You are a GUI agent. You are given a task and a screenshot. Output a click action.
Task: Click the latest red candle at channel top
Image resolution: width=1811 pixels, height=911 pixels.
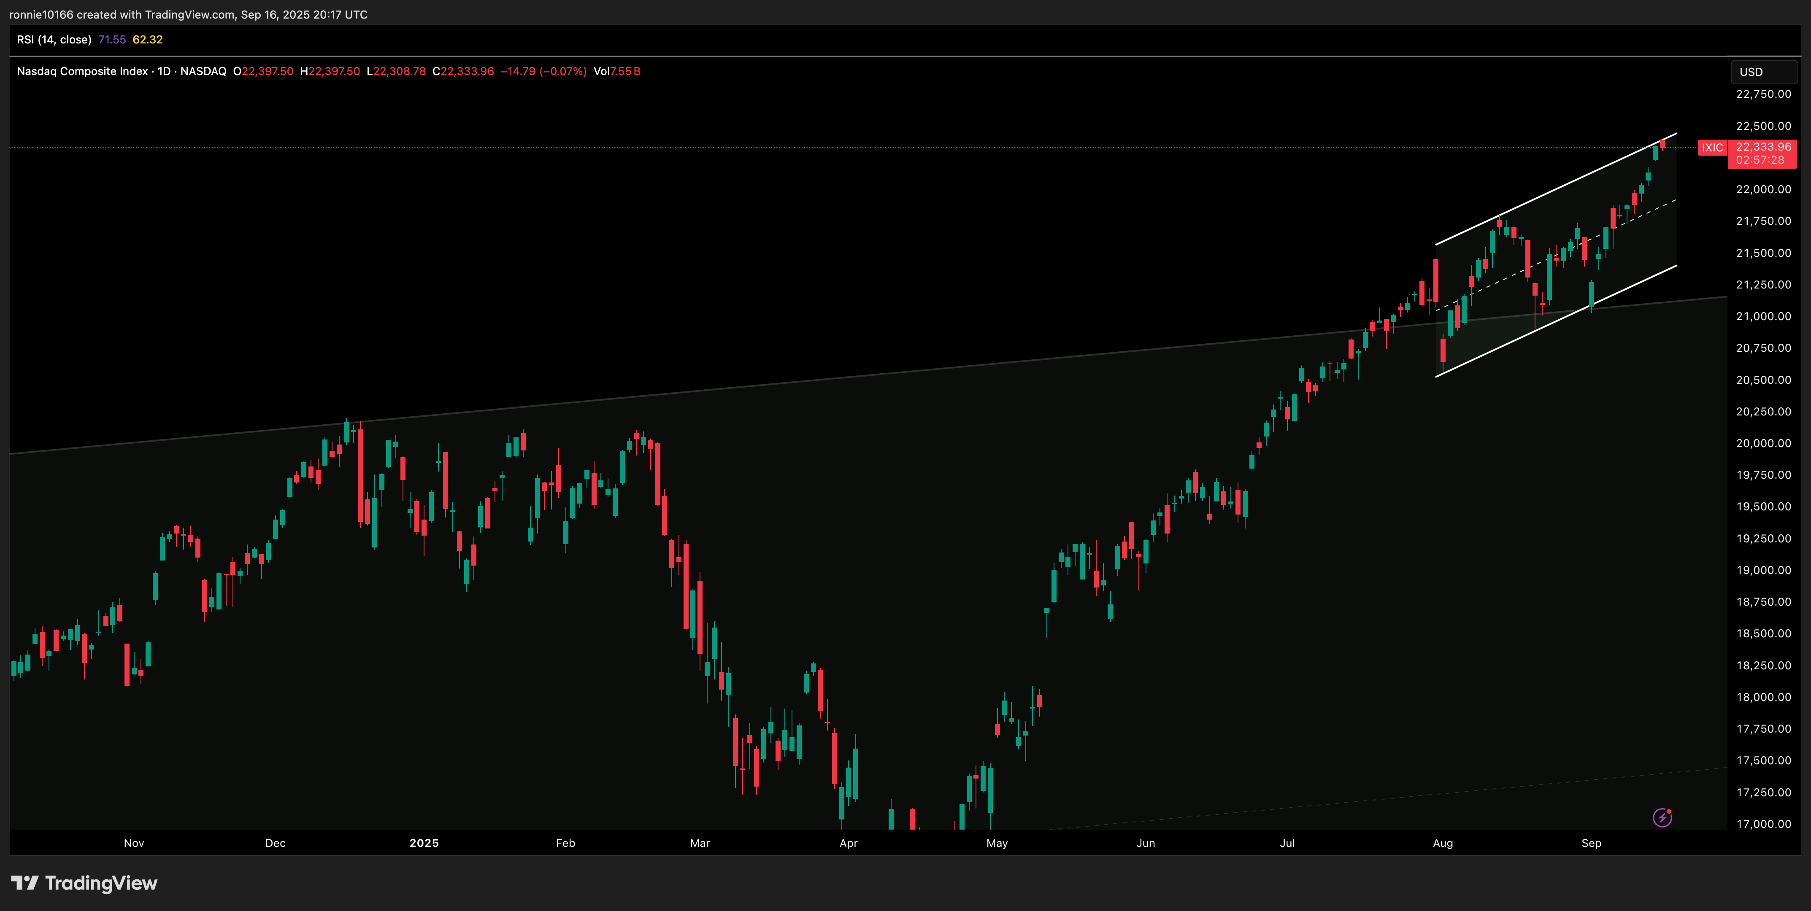pyautogui.click(x=1662, y=144)
